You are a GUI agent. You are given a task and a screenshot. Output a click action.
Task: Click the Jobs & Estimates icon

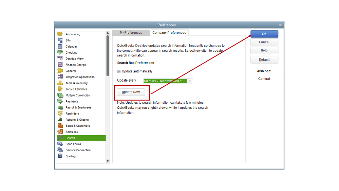60,89
